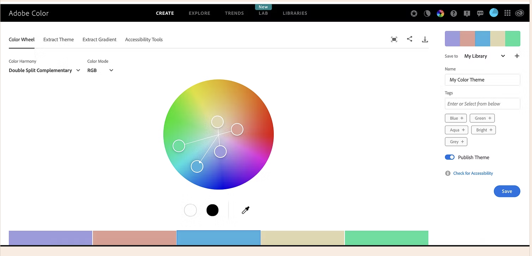Viewport: 532px width, 256px height.
Task: Select the white color circle
Action: [x=190, y=210]
